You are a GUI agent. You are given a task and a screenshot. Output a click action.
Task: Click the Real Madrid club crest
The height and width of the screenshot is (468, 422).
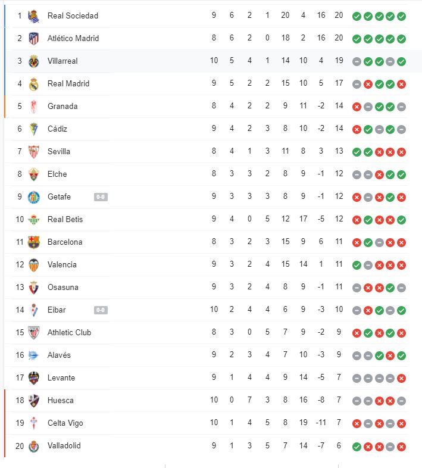click(33, 84)
